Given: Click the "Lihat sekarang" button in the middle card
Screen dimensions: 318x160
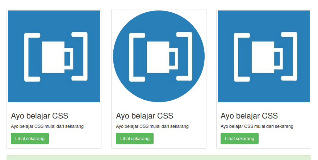Looking at the screenshot, I should pyautogui.click(x=135, y=139).
